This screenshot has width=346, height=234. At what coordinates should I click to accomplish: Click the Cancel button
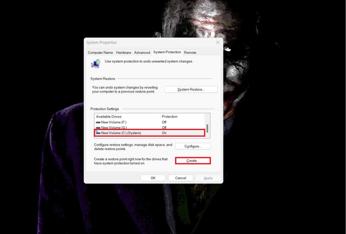coord(181,178)
